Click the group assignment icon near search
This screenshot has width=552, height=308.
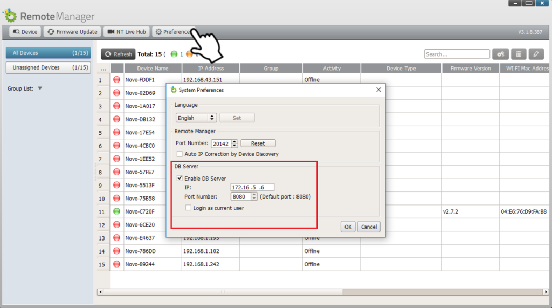click(x=501, y=54)
